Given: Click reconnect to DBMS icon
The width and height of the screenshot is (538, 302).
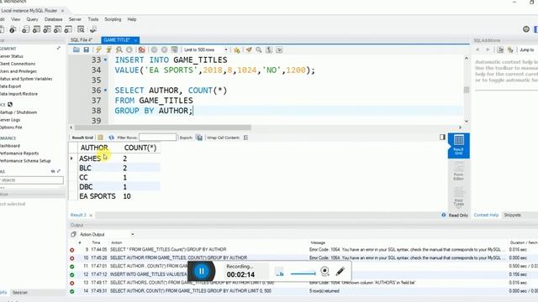Looking at the screenshot, I should tap(93, 30).
